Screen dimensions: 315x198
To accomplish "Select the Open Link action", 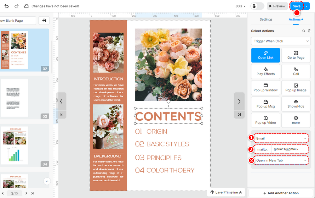I will point(265,55).
